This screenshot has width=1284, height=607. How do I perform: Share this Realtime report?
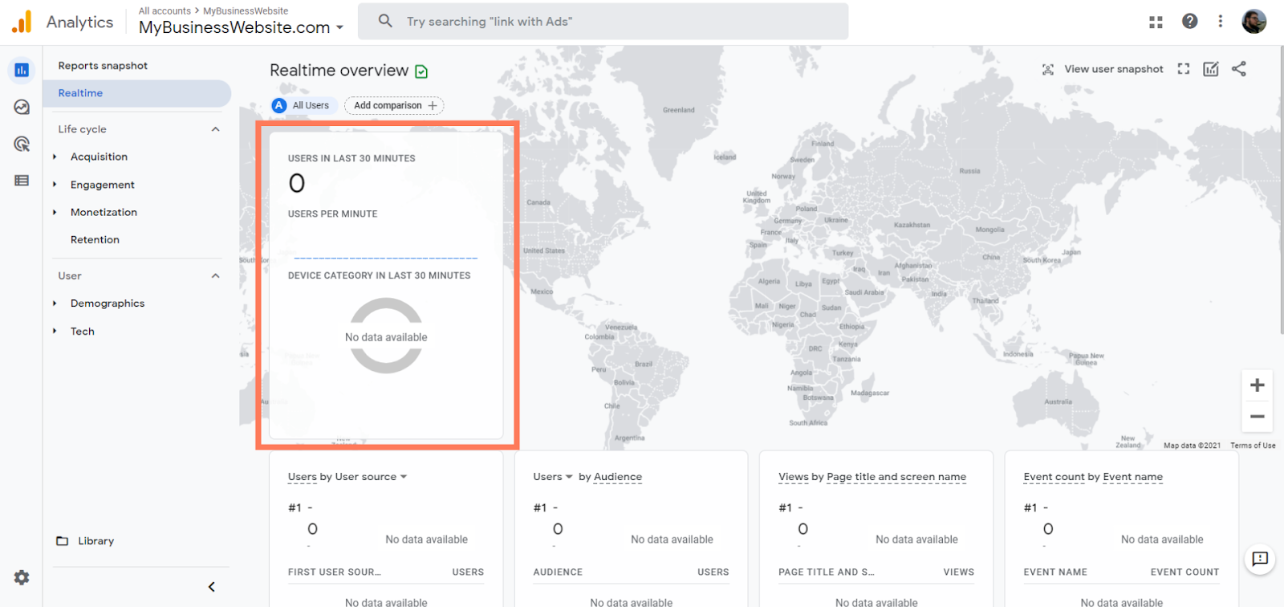[1239, 69]
